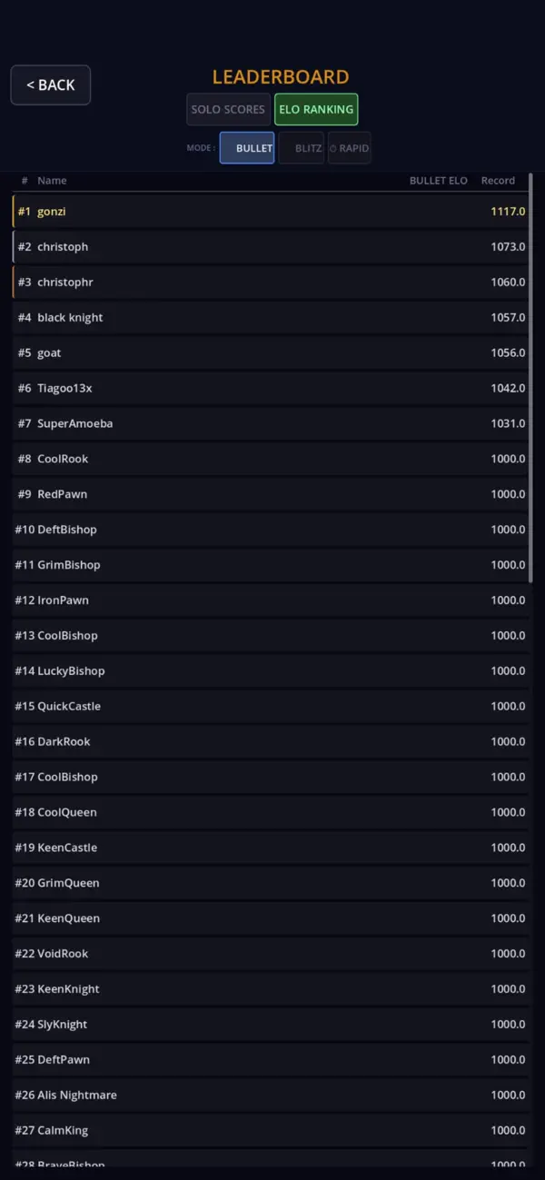
Task: Select the #27 CalmKing entry
Action: coord(271,1130)
